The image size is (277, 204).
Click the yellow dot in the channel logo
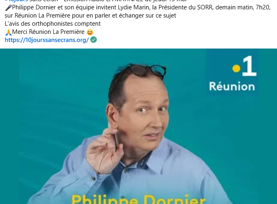[x=236, y=69]
